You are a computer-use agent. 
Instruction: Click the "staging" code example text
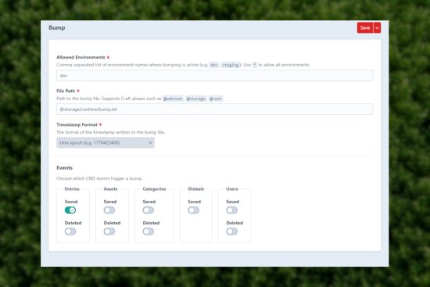point(231,65)
